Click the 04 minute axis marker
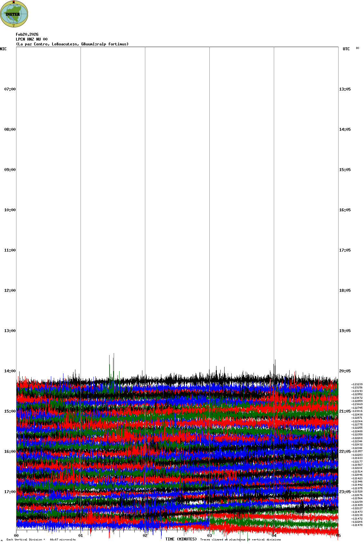The image size is (364, 544). [274, 536]
